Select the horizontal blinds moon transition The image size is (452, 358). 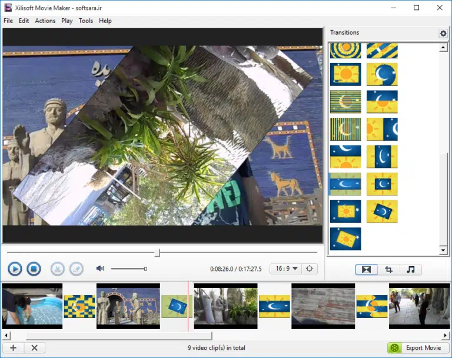(x=345, y=102)
